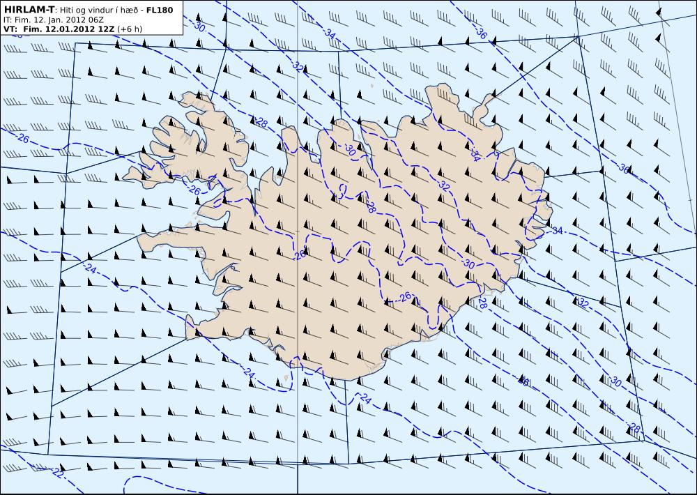This screenshot has height=495, width=697.
Task: Click the "30" contour label beside the header box
Action: (x=199, y=26)
